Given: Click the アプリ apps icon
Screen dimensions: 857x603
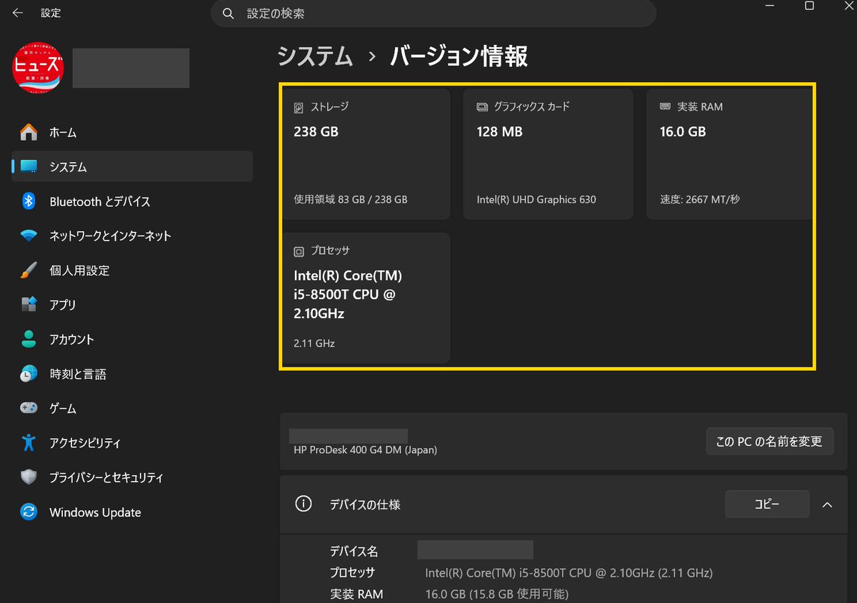Looking at the screenshot, I should click(29, 305).
